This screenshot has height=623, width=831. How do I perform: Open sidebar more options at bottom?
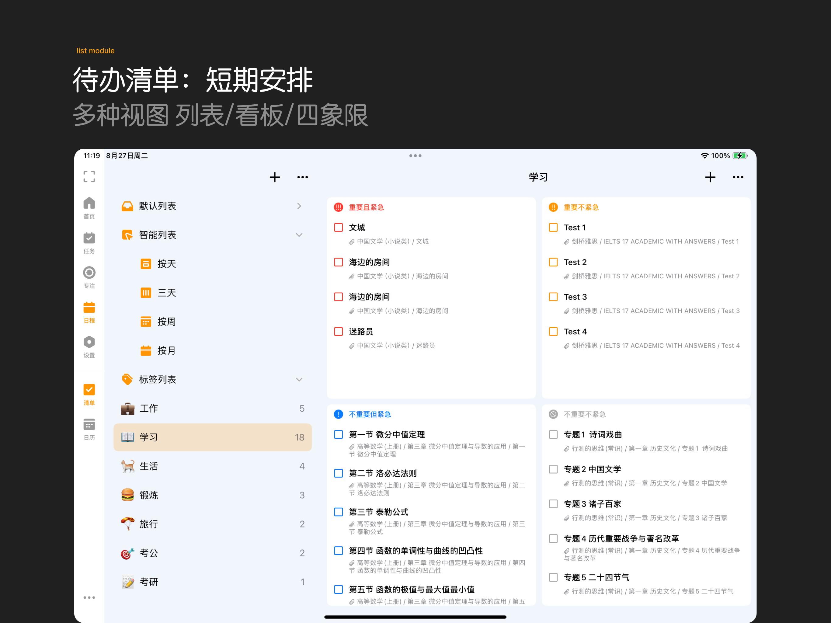click(89, 597)
